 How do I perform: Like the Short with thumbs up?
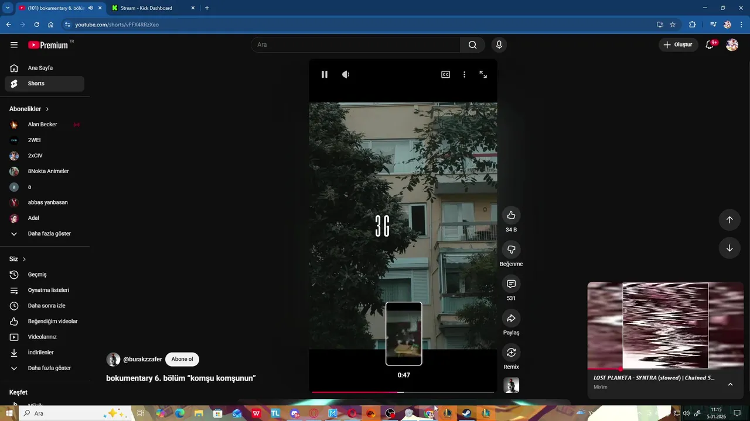tap(511, 215)
